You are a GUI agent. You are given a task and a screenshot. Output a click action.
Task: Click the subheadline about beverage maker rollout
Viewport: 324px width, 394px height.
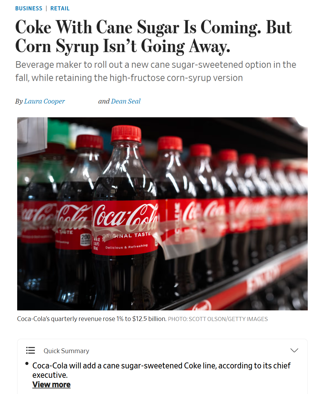156,71
